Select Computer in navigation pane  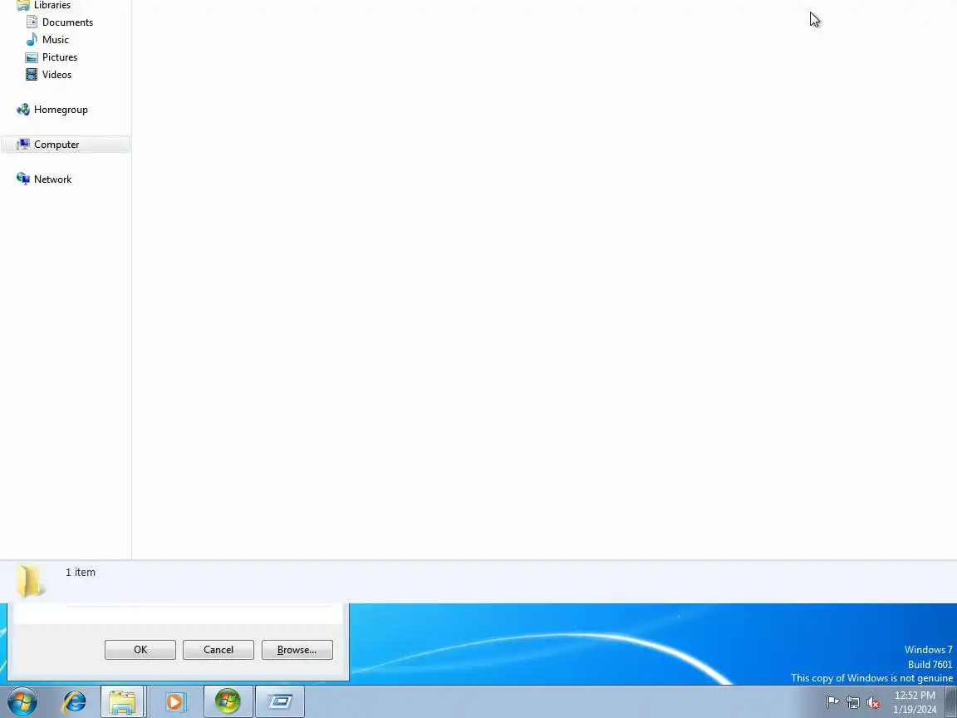pyautogui.click(x=66, y=145)
